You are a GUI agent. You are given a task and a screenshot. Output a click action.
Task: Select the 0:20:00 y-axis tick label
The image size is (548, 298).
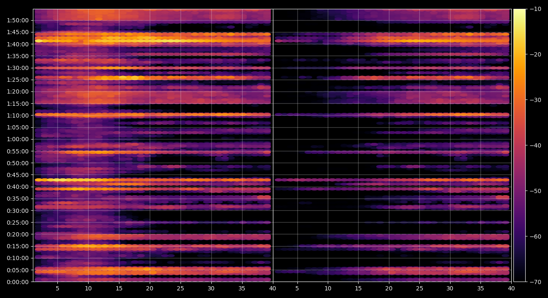point(17,234)
